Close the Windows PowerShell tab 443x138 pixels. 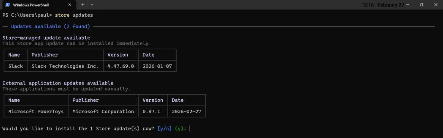pyautogui.click(x=70, y=5)
